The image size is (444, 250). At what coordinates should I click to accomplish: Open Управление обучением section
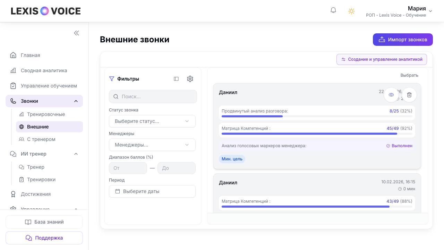[x=44, y=86]
